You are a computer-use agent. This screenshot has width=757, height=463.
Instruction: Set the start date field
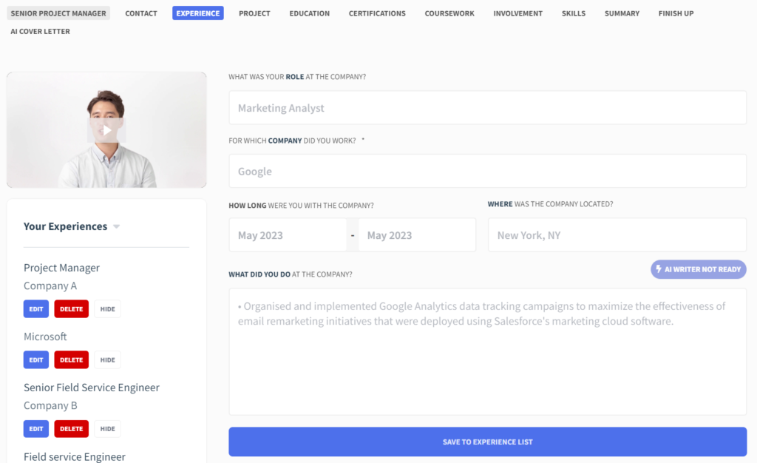[288, 234]
